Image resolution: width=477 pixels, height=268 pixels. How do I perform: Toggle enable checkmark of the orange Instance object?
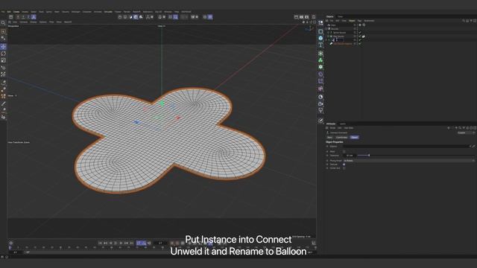pos(360,44)
